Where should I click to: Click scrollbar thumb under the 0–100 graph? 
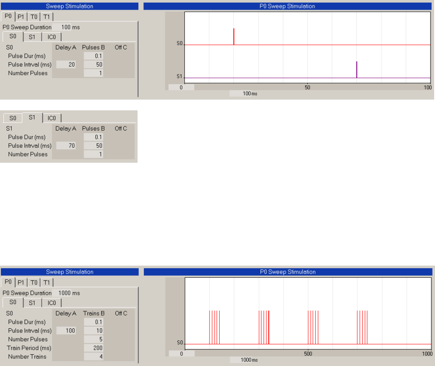[182, 87]
